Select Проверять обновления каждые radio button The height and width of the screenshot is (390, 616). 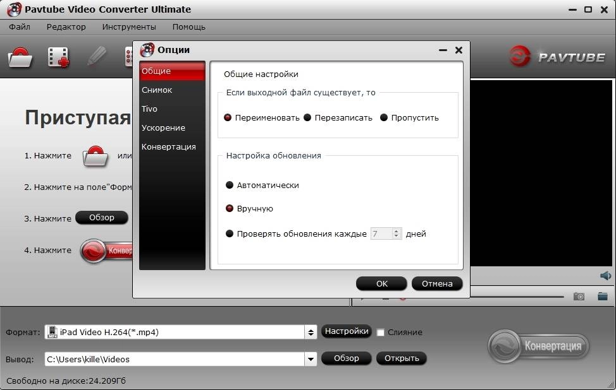tap(230, 233)
